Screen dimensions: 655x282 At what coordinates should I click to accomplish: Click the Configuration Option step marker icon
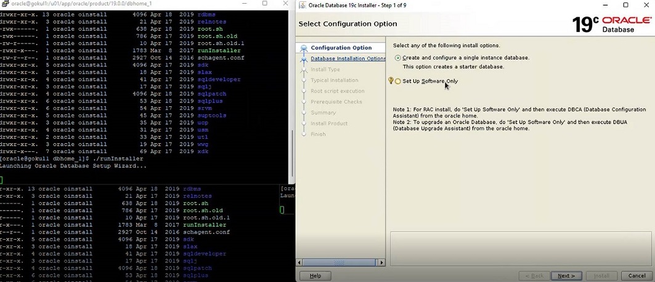tap(303, 48)
